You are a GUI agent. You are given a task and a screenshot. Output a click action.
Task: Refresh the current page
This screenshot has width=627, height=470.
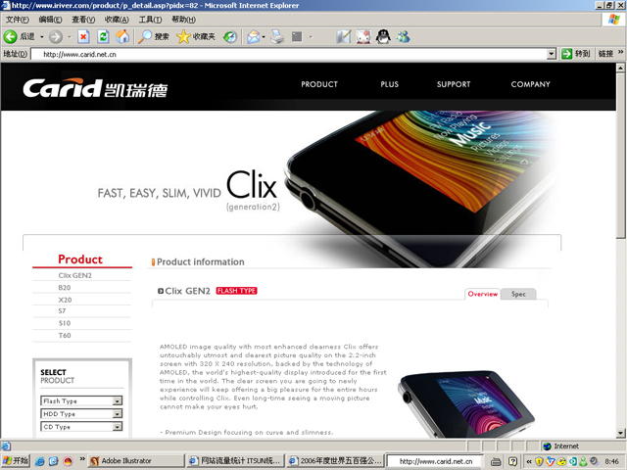click(103, 36)
